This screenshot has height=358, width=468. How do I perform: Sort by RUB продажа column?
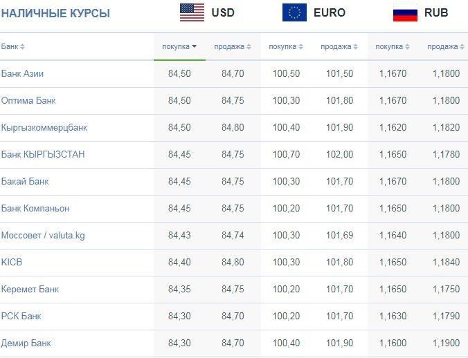tap(446, 47)
